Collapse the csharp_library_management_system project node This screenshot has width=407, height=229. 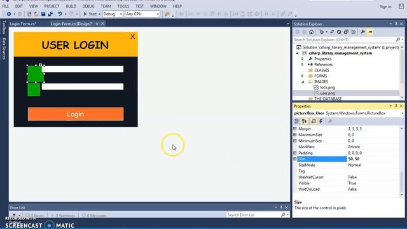[297, 53]
